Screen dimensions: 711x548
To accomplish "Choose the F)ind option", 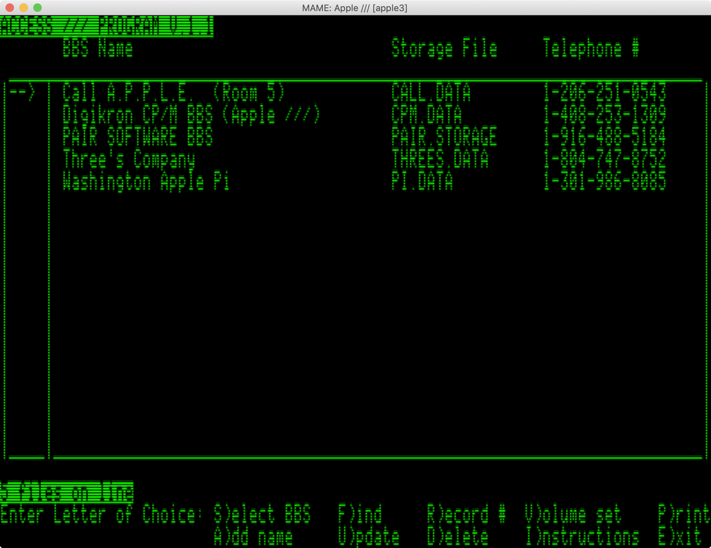I will coord(360,514).
